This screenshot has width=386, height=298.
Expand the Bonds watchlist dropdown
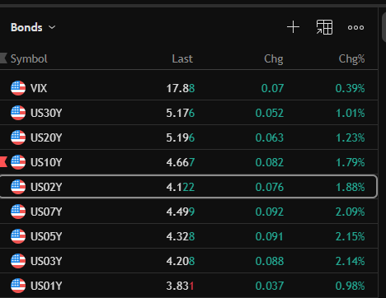pyautogui.click(x=33, y=27)
